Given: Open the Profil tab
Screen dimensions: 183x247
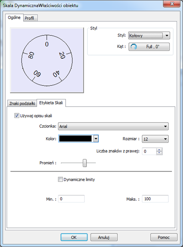Looking at the screenshot, I should [31, 18].
